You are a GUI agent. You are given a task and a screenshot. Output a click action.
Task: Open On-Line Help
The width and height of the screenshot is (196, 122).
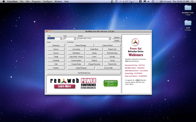(x=108, y=68)
